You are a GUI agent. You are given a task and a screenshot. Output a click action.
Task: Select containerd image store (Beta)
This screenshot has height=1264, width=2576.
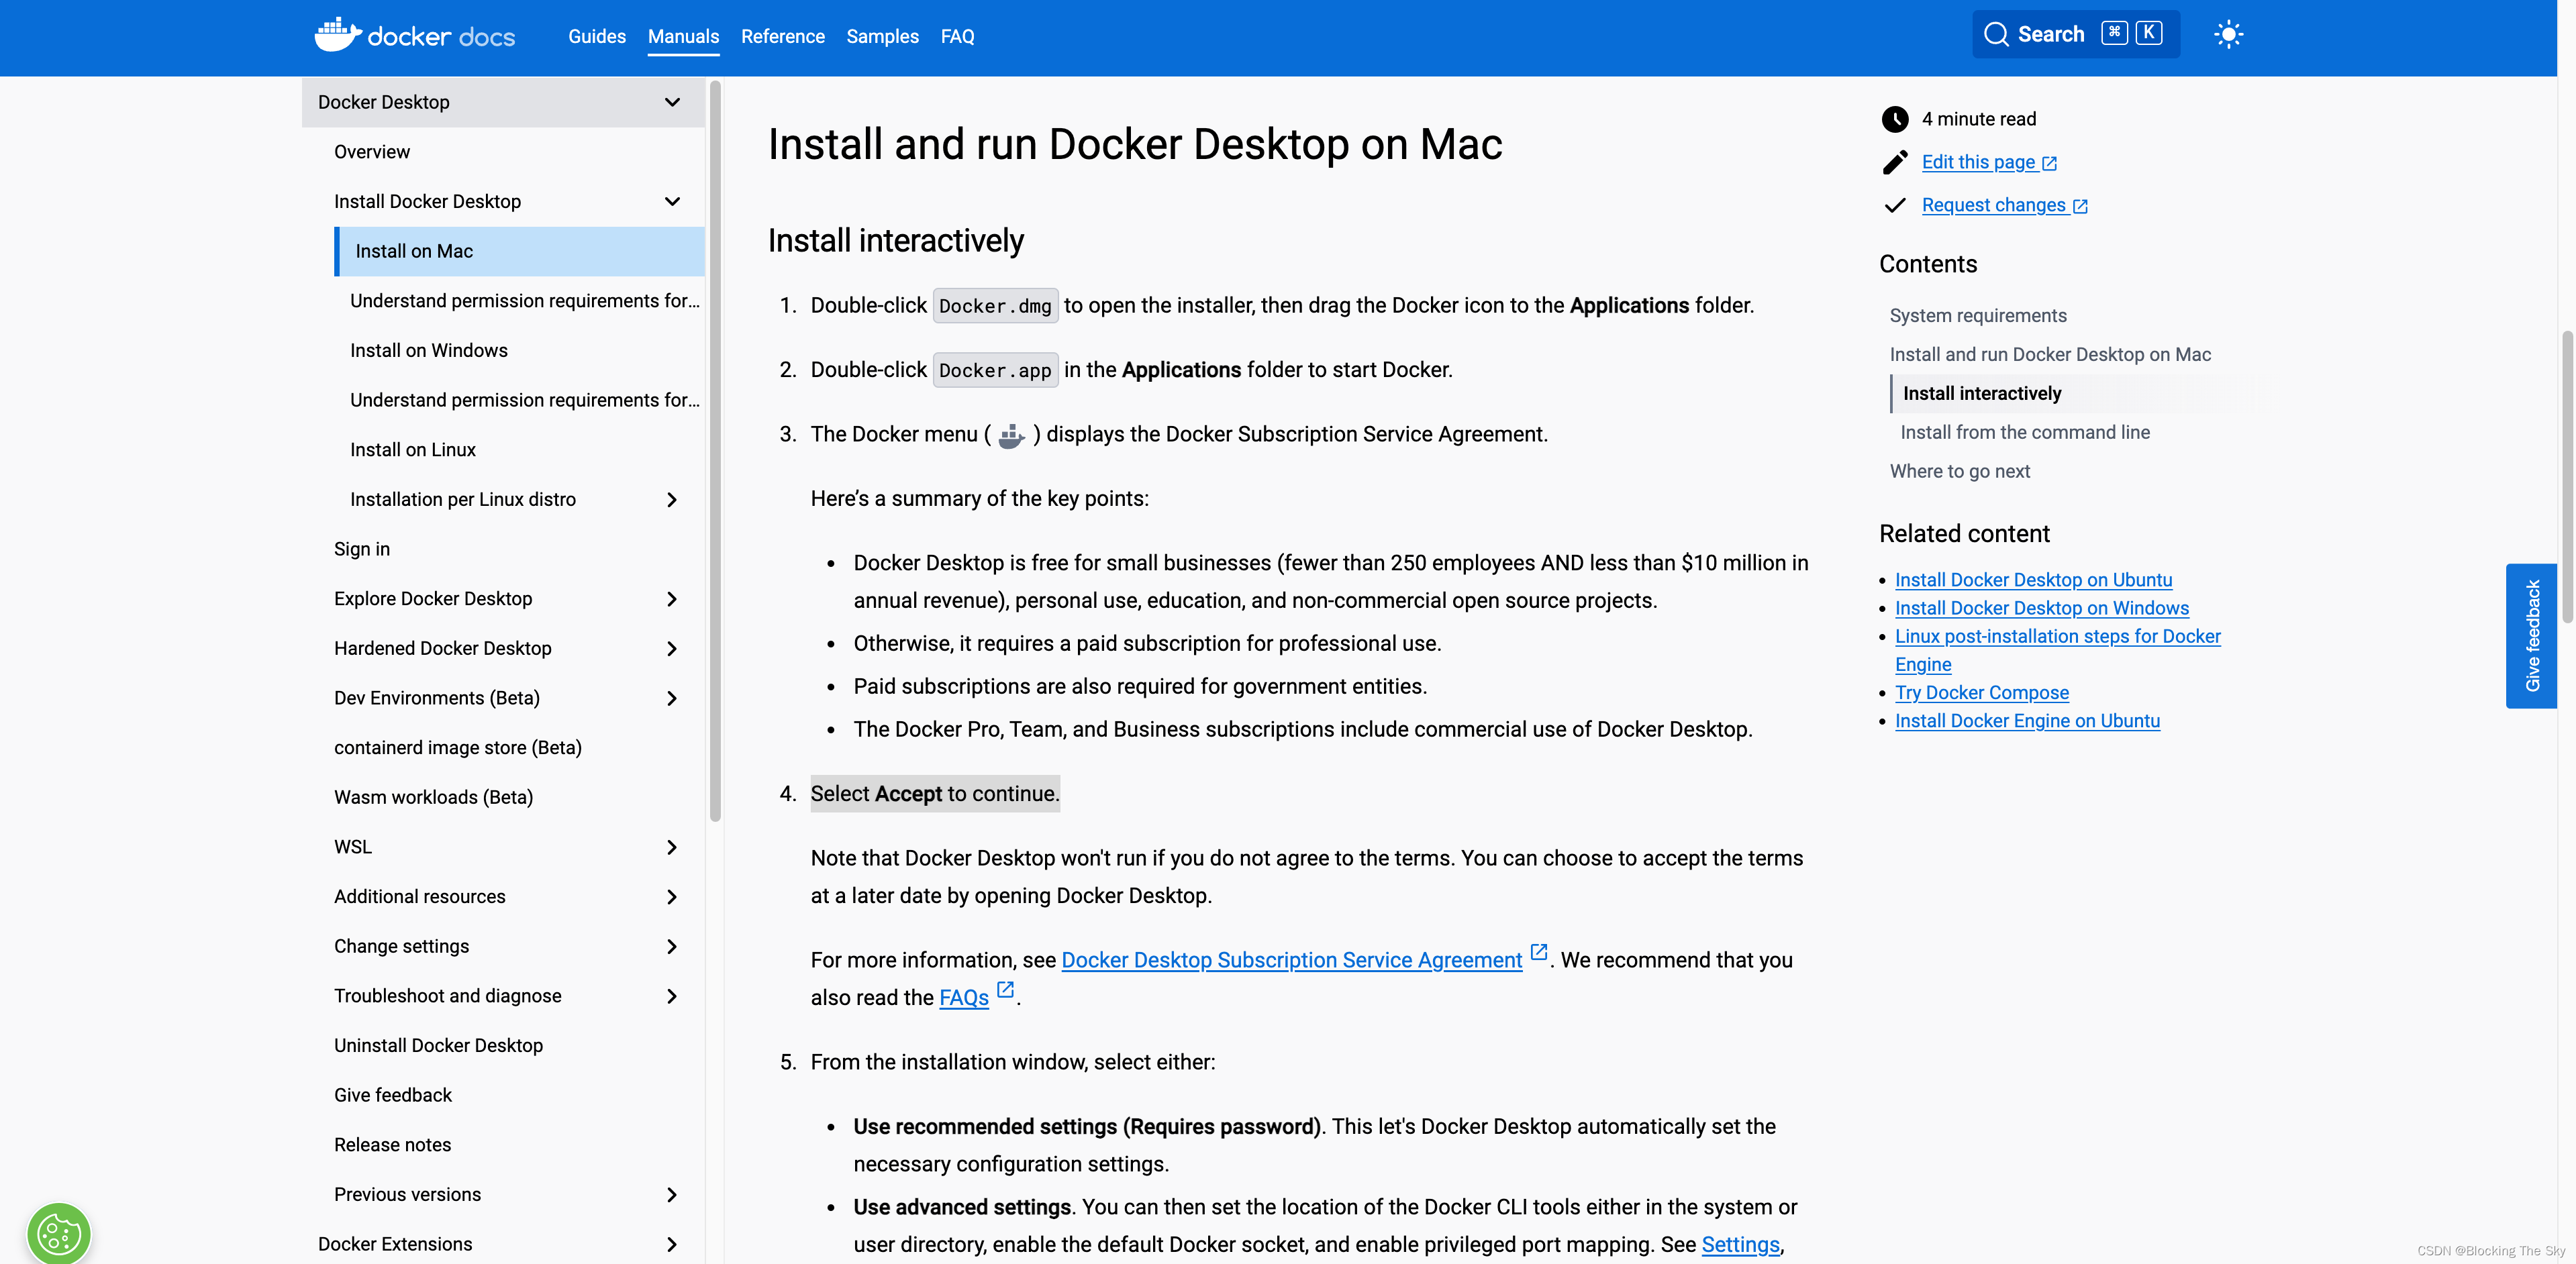(457, 747)
